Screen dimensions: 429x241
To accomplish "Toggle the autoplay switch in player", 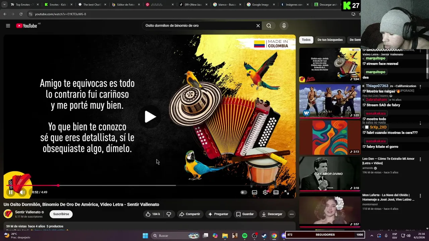I will tap(244, 192).
